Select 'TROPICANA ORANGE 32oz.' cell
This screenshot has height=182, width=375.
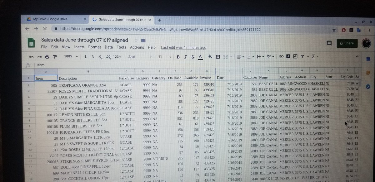(88, 84)
